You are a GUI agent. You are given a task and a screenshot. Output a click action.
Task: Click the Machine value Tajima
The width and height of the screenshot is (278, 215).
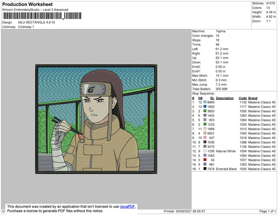tap(221, 31)
